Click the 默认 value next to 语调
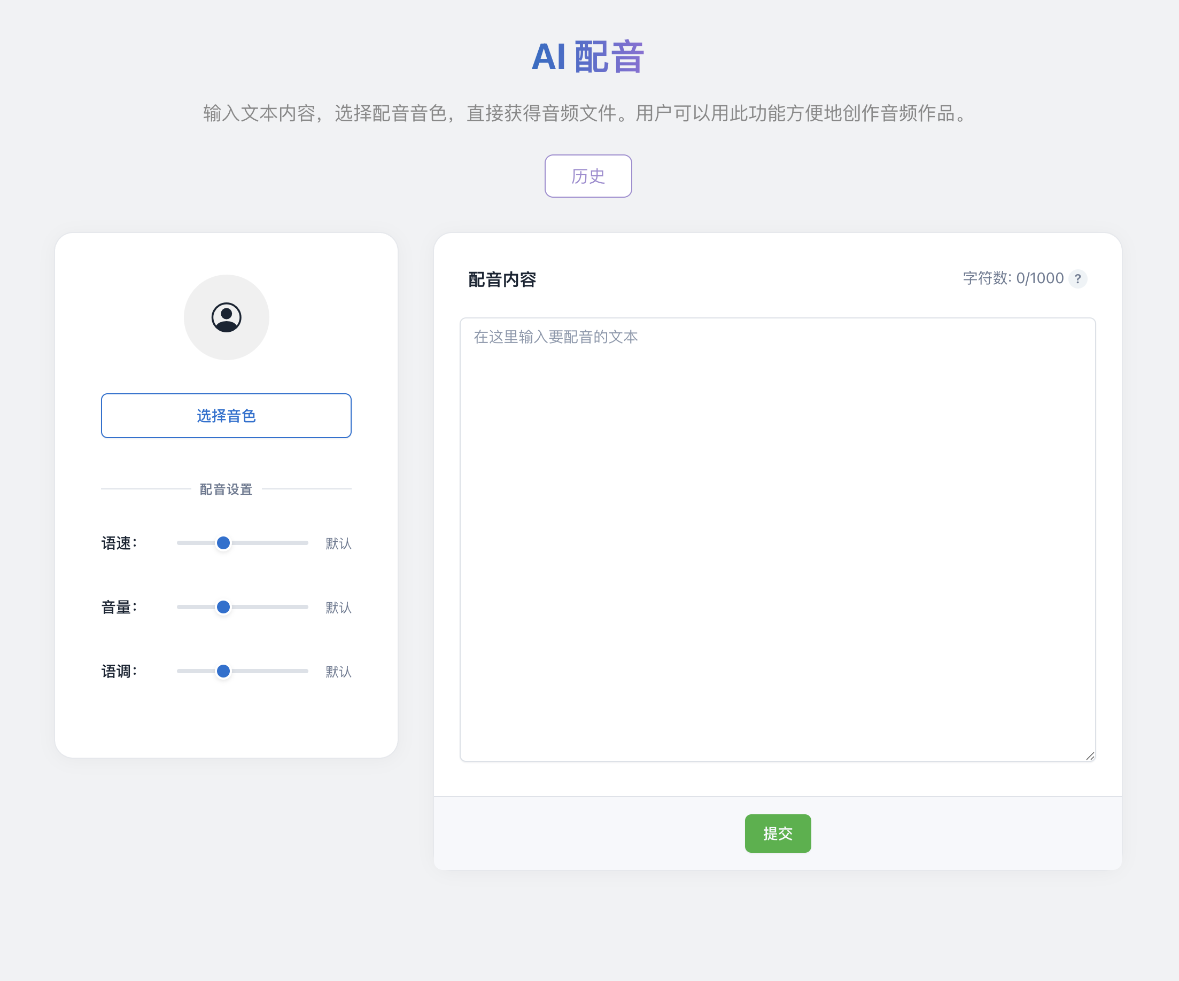 (338, 671)
